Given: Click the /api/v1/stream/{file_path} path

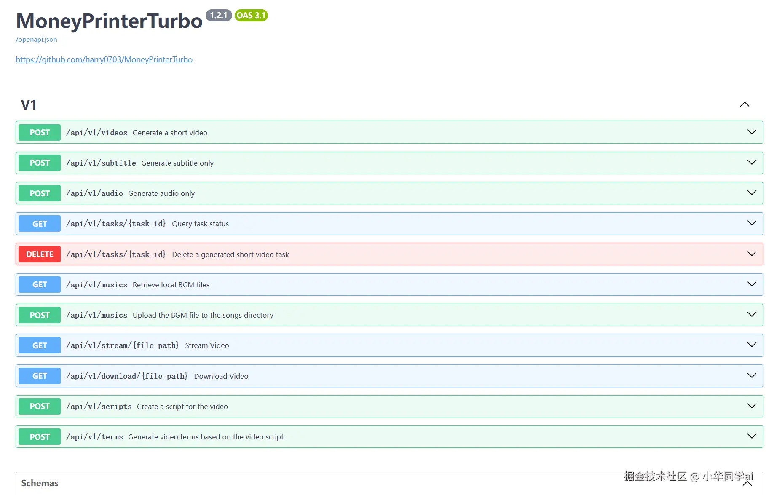Looking at the screenshot, I should point(123,345).
